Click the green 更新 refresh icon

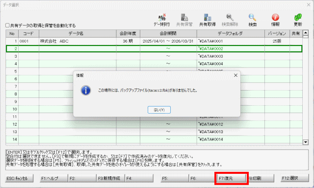coord(298,20)
